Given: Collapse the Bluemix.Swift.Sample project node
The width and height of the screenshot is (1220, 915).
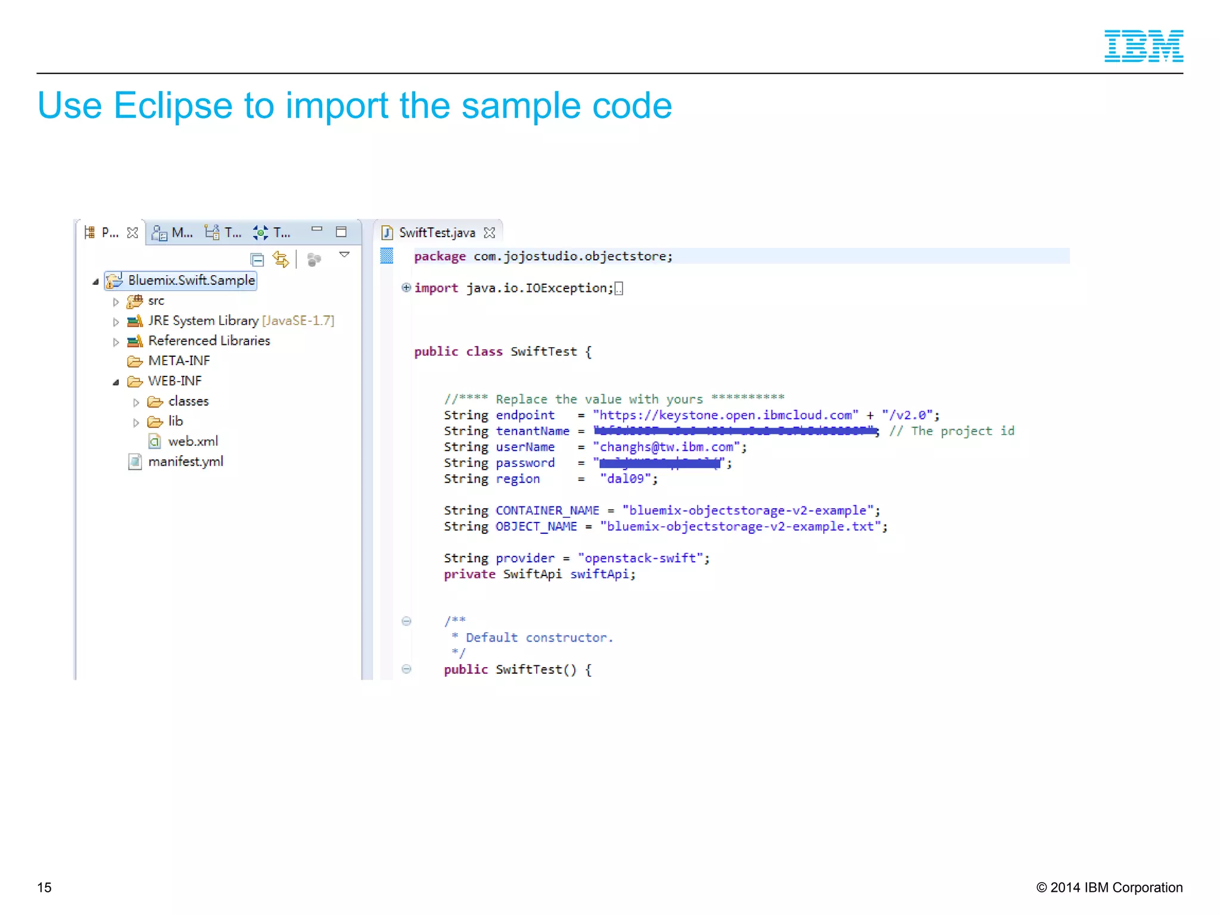Looking at the screenshot, I should (x=95, y=281).
